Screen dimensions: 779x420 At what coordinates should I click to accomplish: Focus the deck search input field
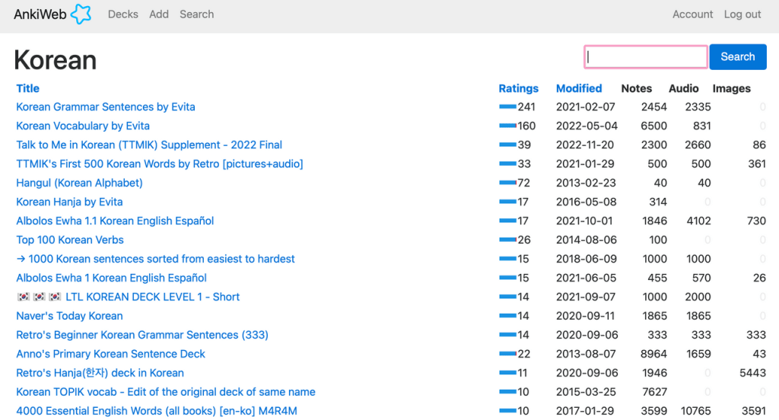tap(646, 56)
